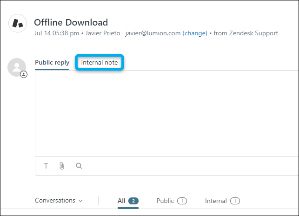Click the "from Zendesk Support" text
299x216 pixels.
(246, 33)
